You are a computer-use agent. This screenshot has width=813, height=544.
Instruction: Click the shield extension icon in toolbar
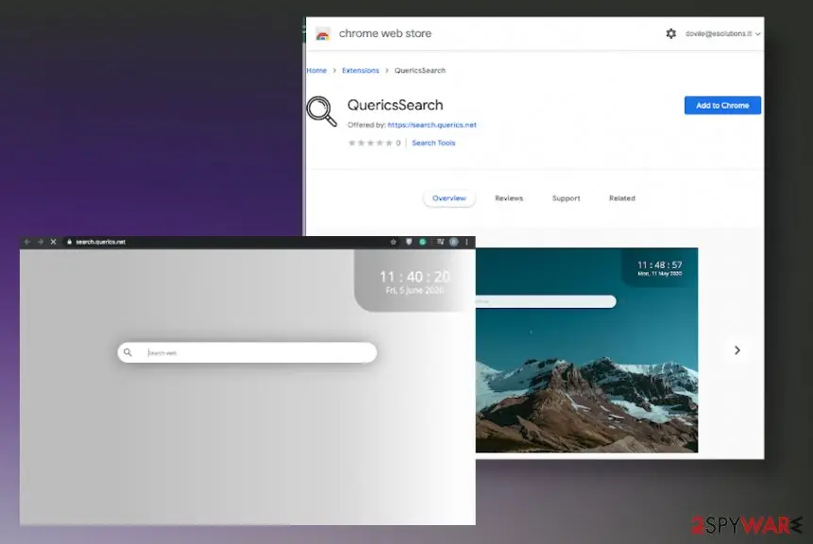tap(409, 242)
